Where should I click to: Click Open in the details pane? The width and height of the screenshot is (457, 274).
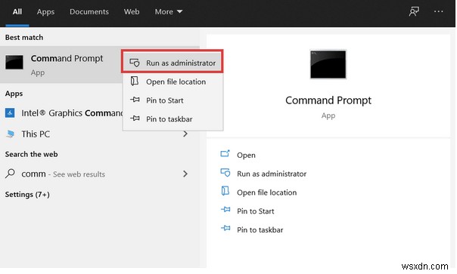[246, 155]
